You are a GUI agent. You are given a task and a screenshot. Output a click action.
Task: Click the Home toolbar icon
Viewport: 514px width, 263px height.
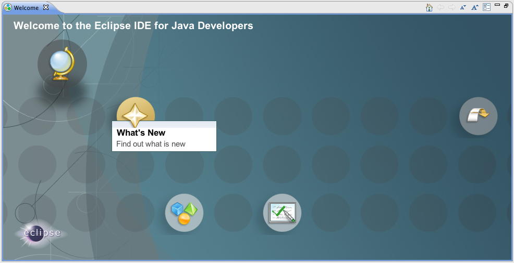tap(429, 7)
